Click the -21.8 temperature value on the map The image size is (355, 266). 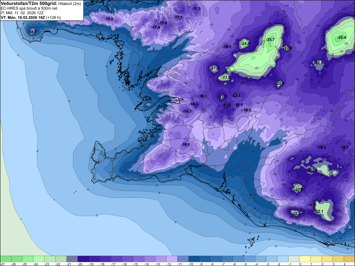214,69
